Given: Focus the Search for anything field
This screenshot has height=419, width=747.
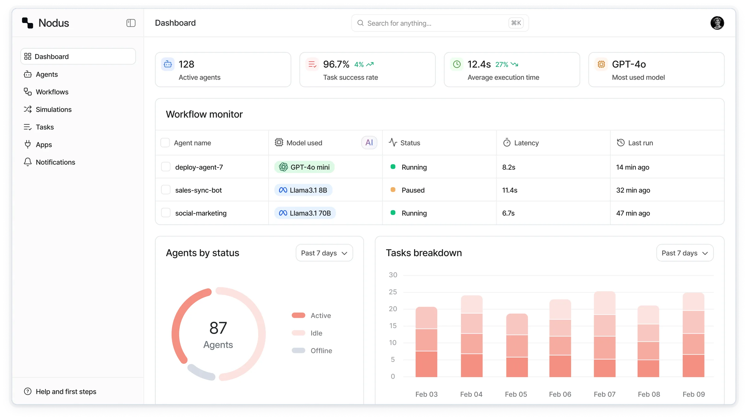Looking at the screenshot, I should 440,23.
